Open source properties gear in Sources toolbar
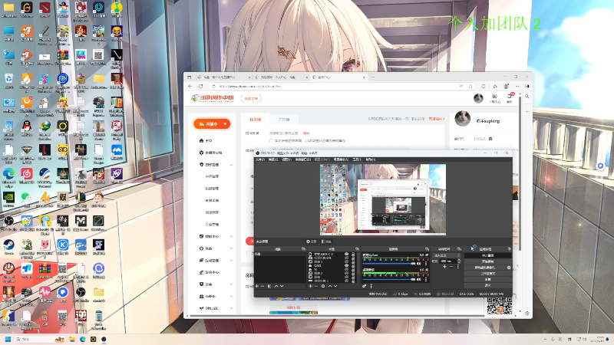 tap(323, 286)
